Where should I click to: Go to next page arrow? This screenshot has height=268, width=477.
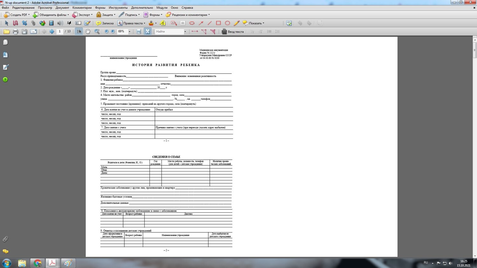point(52,31)
